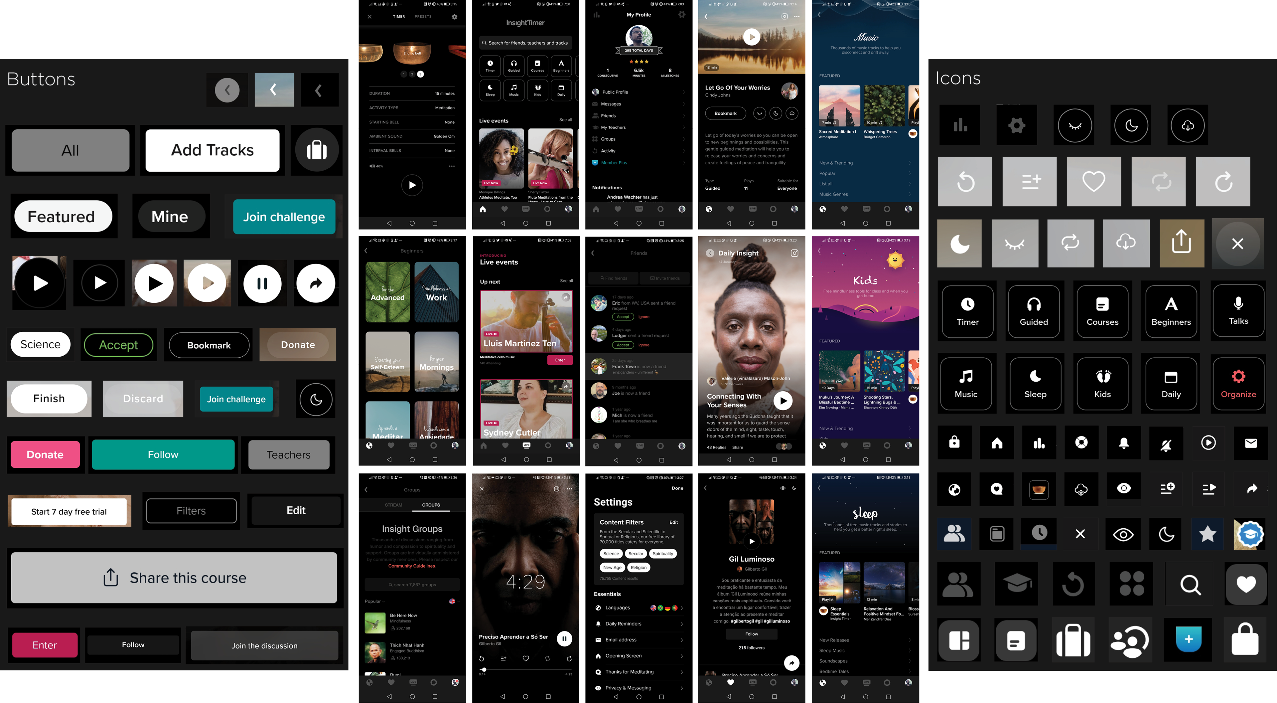Switch to the GROUPS tab on Groups screen
Screen dimensions: 1277x703
click(431, 505)
